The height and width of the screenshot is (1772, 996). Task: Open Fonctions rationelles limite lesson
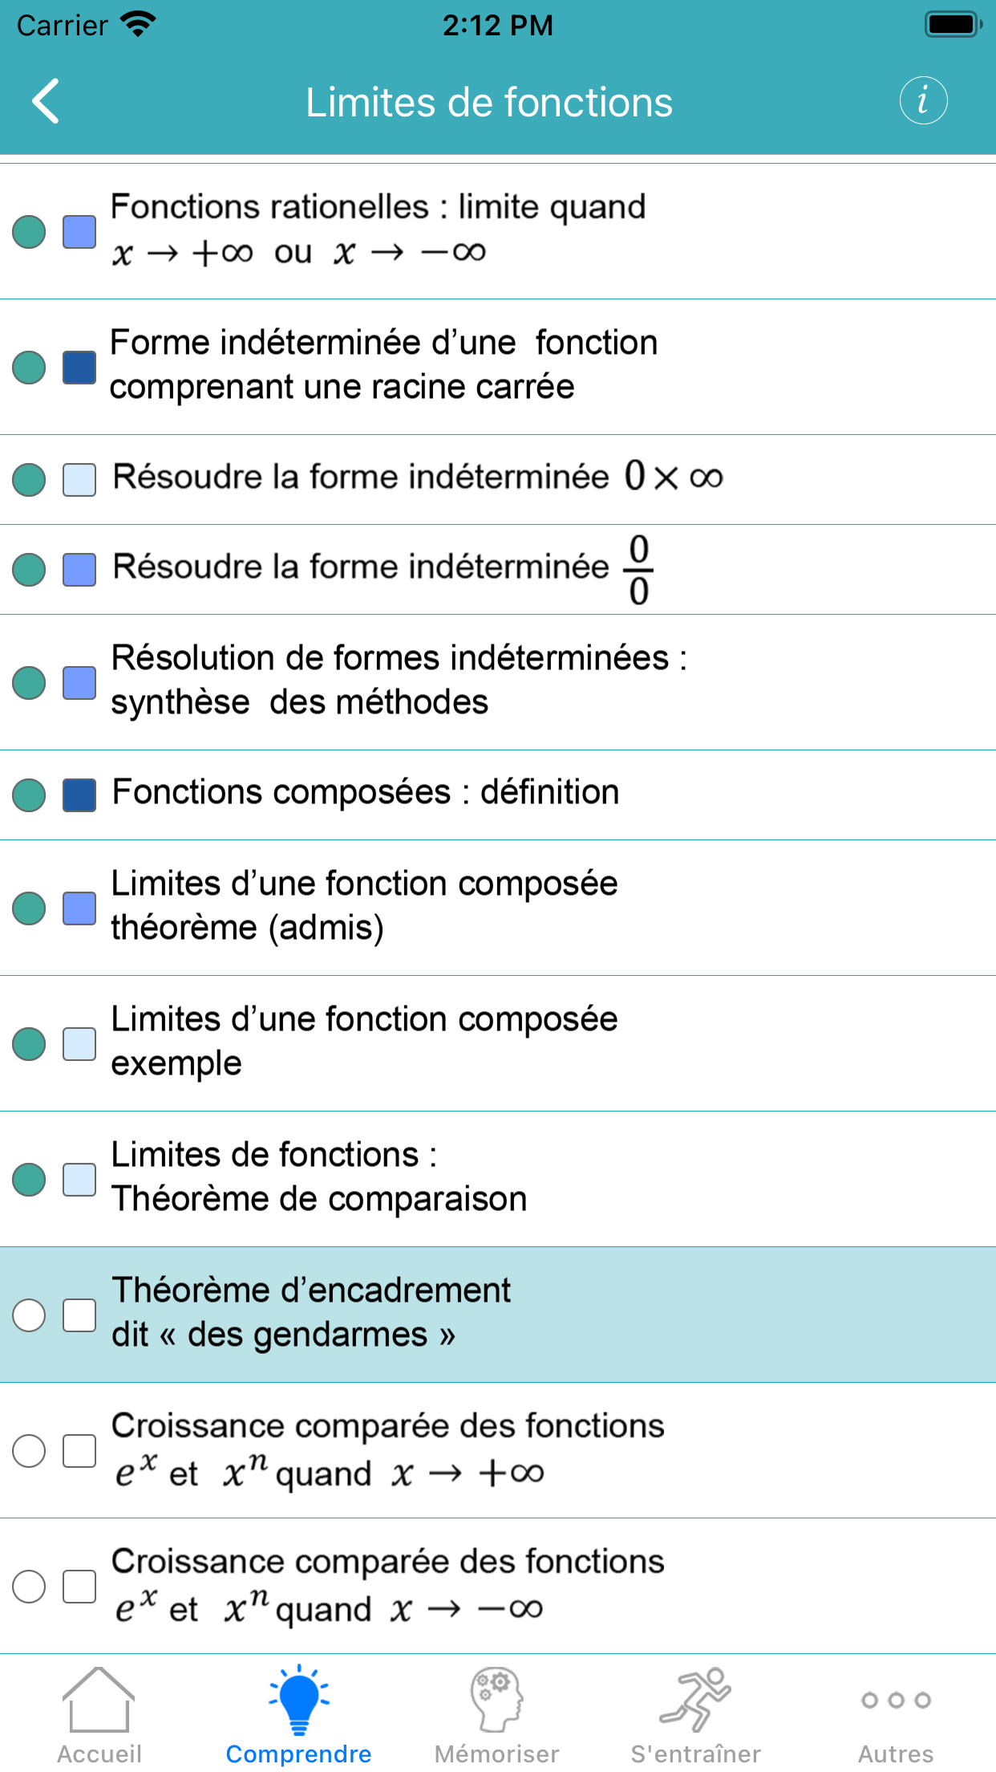(x=377, y=229)
